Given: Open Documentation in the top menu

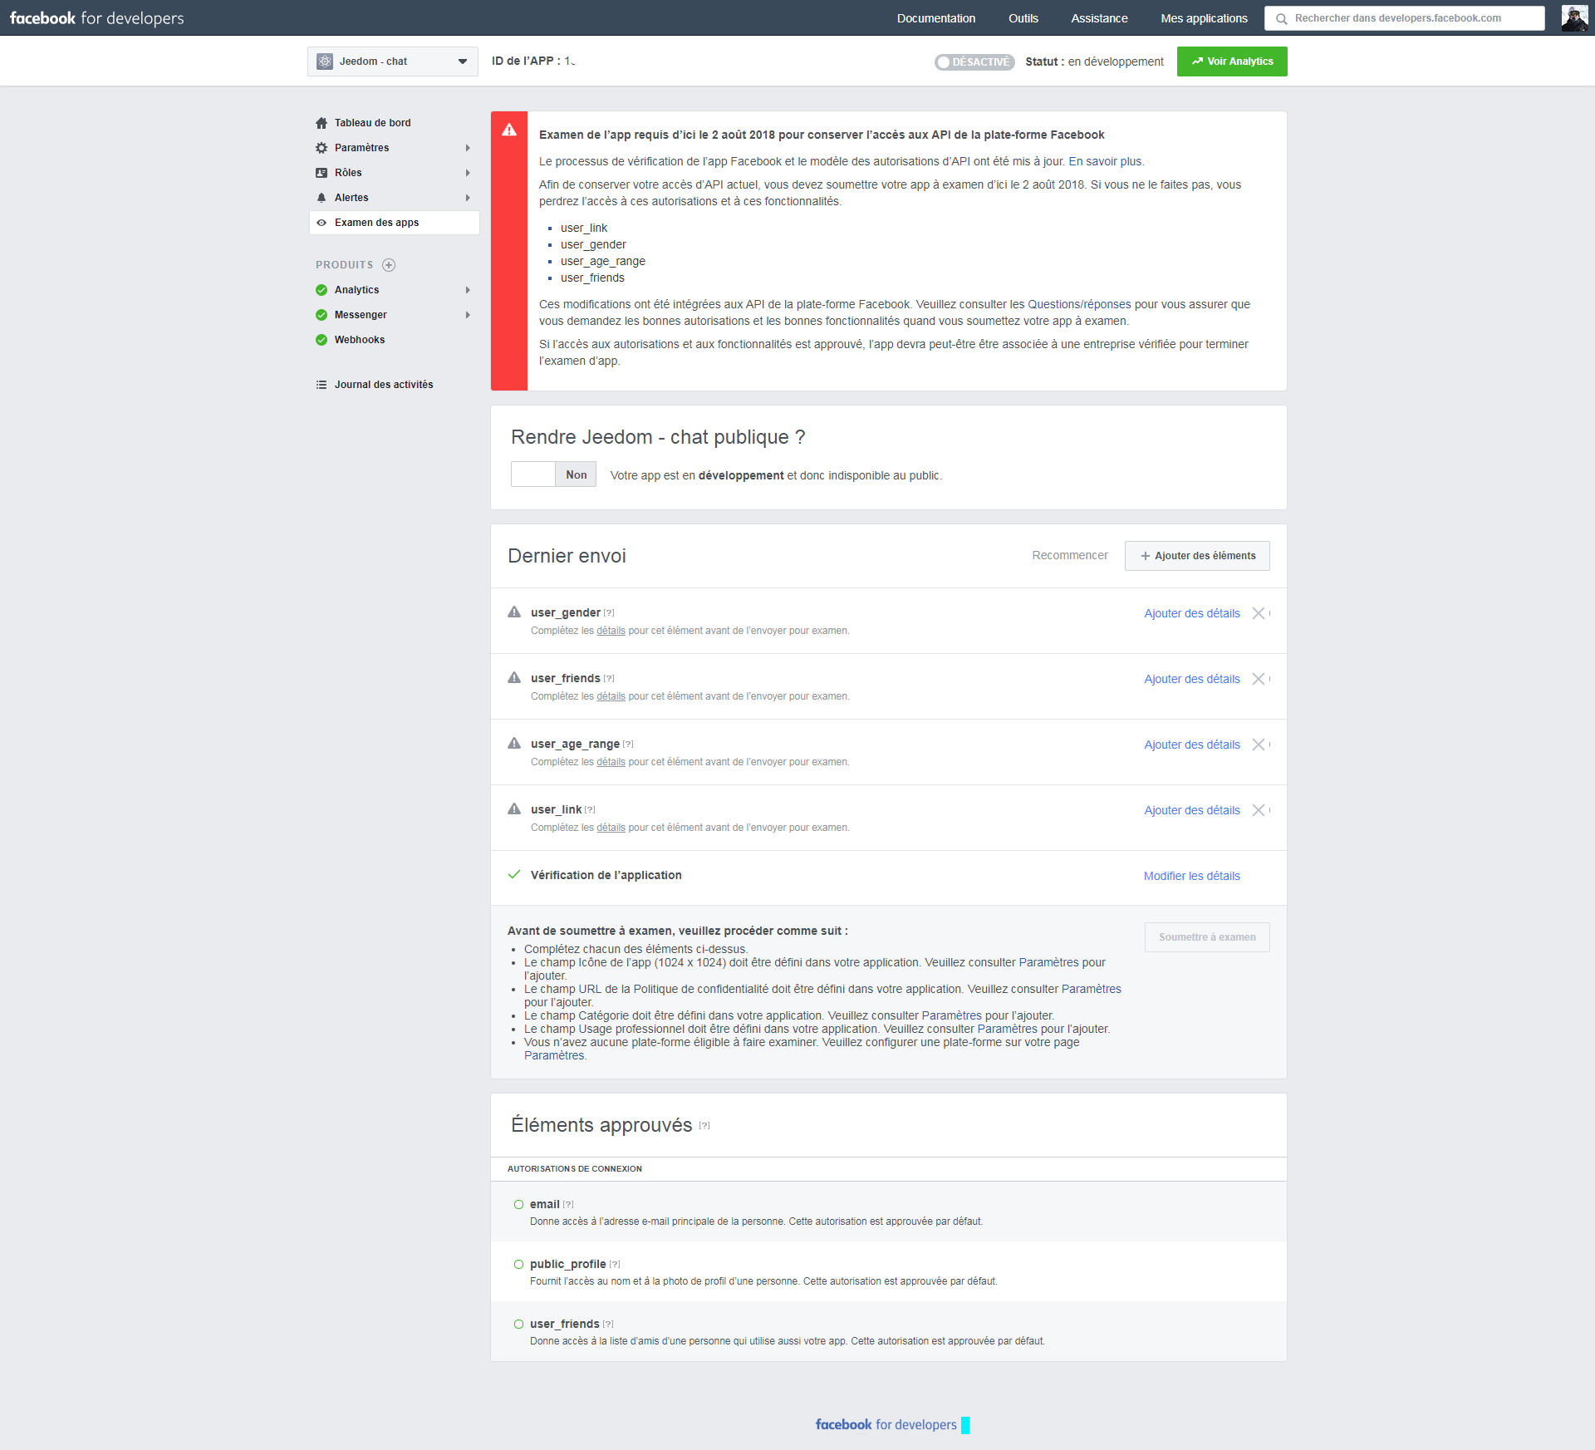Looking at the screenshot, I should pos(936,18).
